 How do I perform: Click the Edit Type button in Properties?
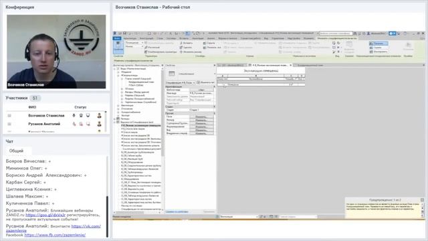pos(205,82)
